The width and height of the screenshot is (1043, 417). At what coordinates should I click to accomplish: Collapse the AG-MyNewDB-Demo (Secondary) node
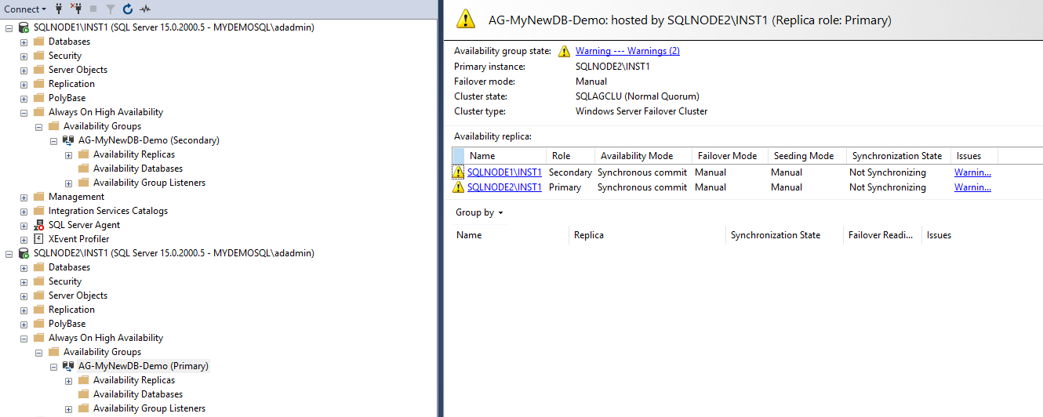tap(53, 140)
